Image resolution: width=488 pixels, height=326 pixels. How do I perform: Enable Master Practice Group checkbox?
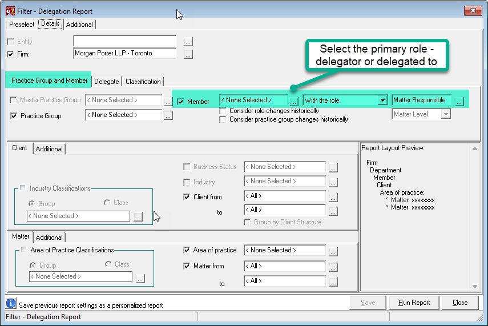pyautogui.click(x=13, y=100)
